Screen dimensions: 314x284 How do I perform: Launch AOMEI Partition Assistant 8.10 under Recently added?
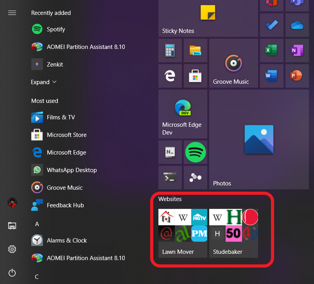[x=78, y=47]
